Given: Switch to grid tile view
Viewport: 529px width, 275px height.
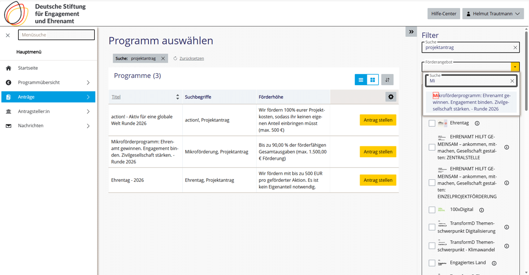Looking at the screenshot, I should (372, 80).
